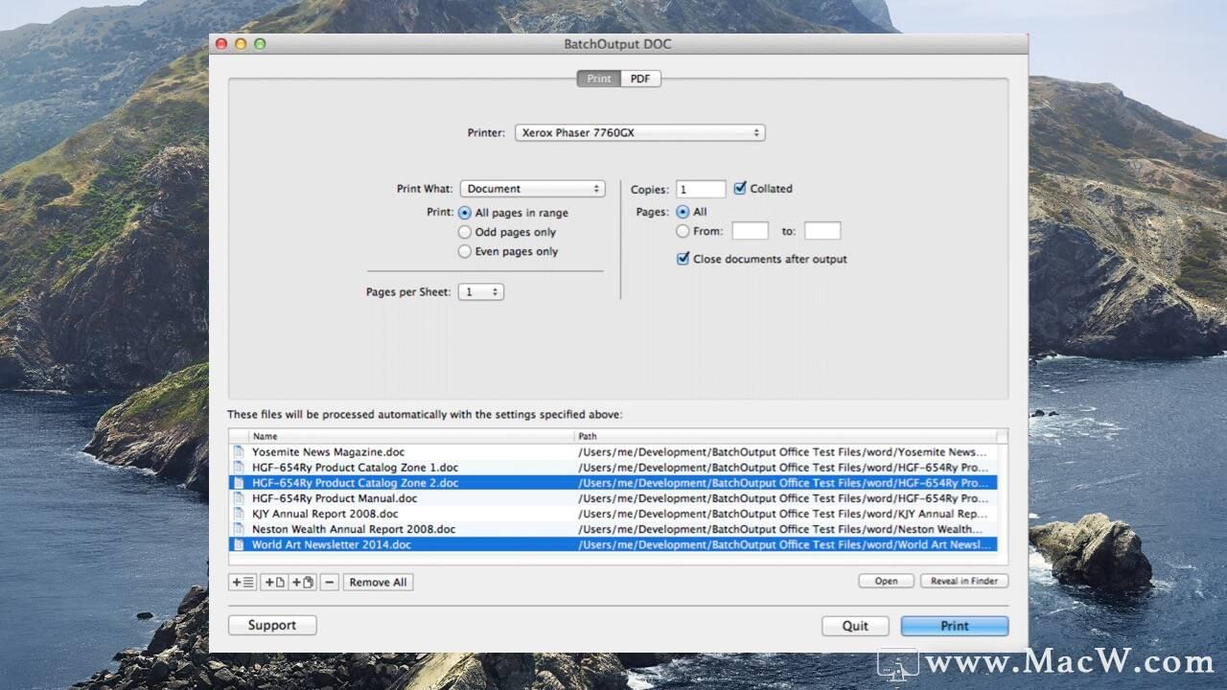Switch to the PDF tab
This screenshot has height=690, width=1227.
639,79
